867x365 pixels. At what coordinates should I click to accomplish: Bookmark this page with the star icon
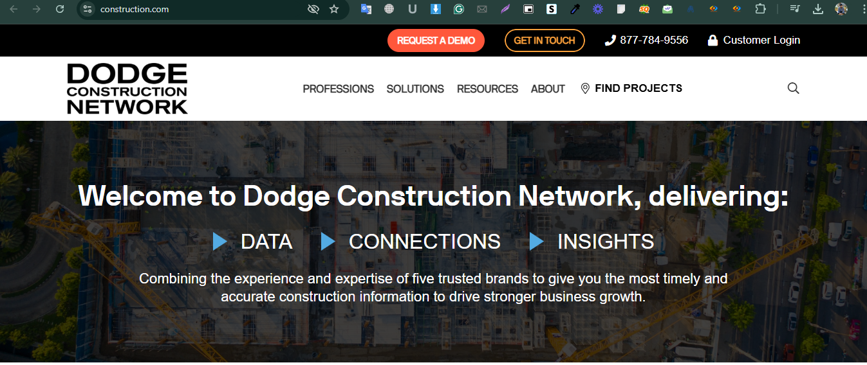334,9
